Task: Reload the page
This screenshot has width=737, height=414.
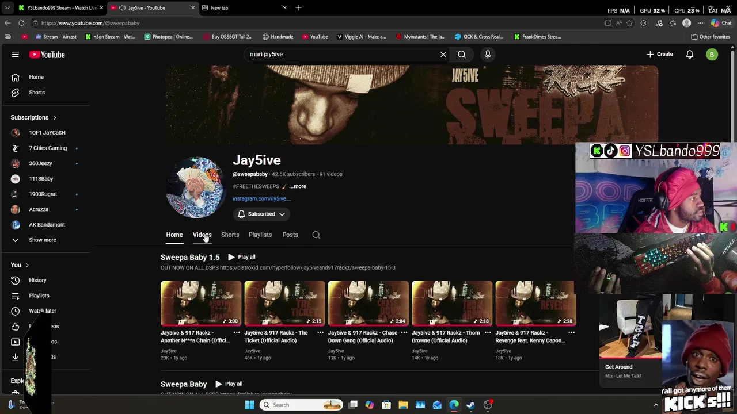Action: [21, 23]
